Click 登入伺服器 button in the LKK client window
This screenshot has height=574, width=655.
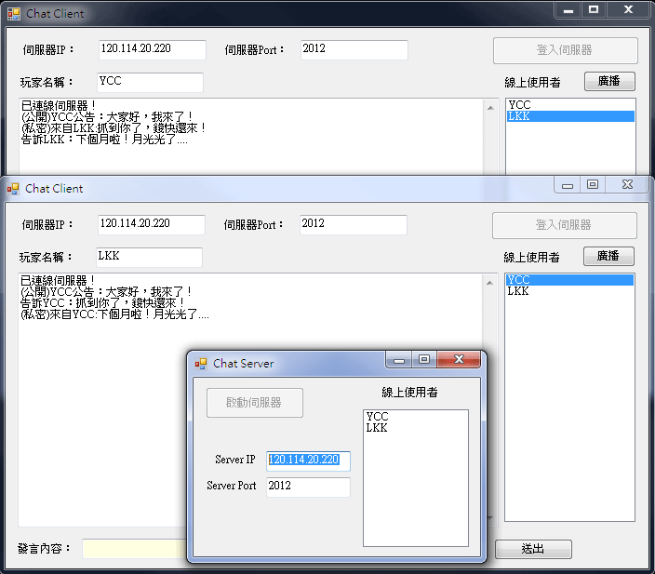(565, 225)
